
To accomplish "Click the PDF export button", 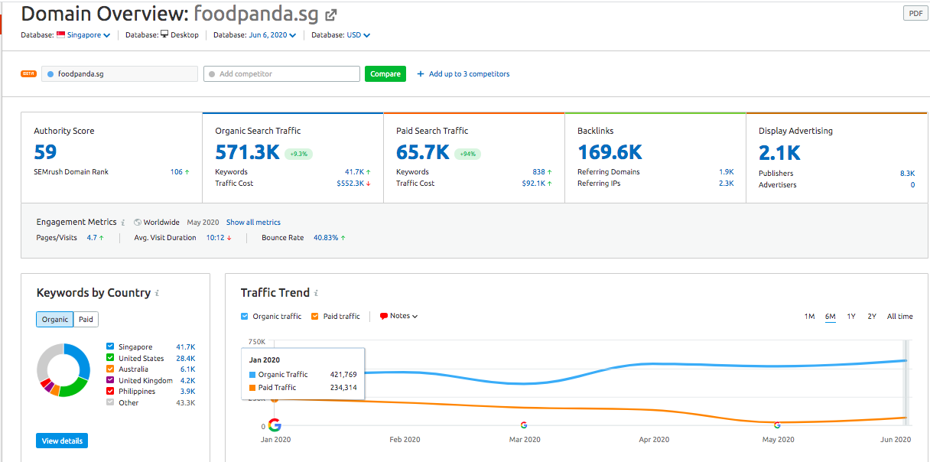I will click(x=915, y=13).
